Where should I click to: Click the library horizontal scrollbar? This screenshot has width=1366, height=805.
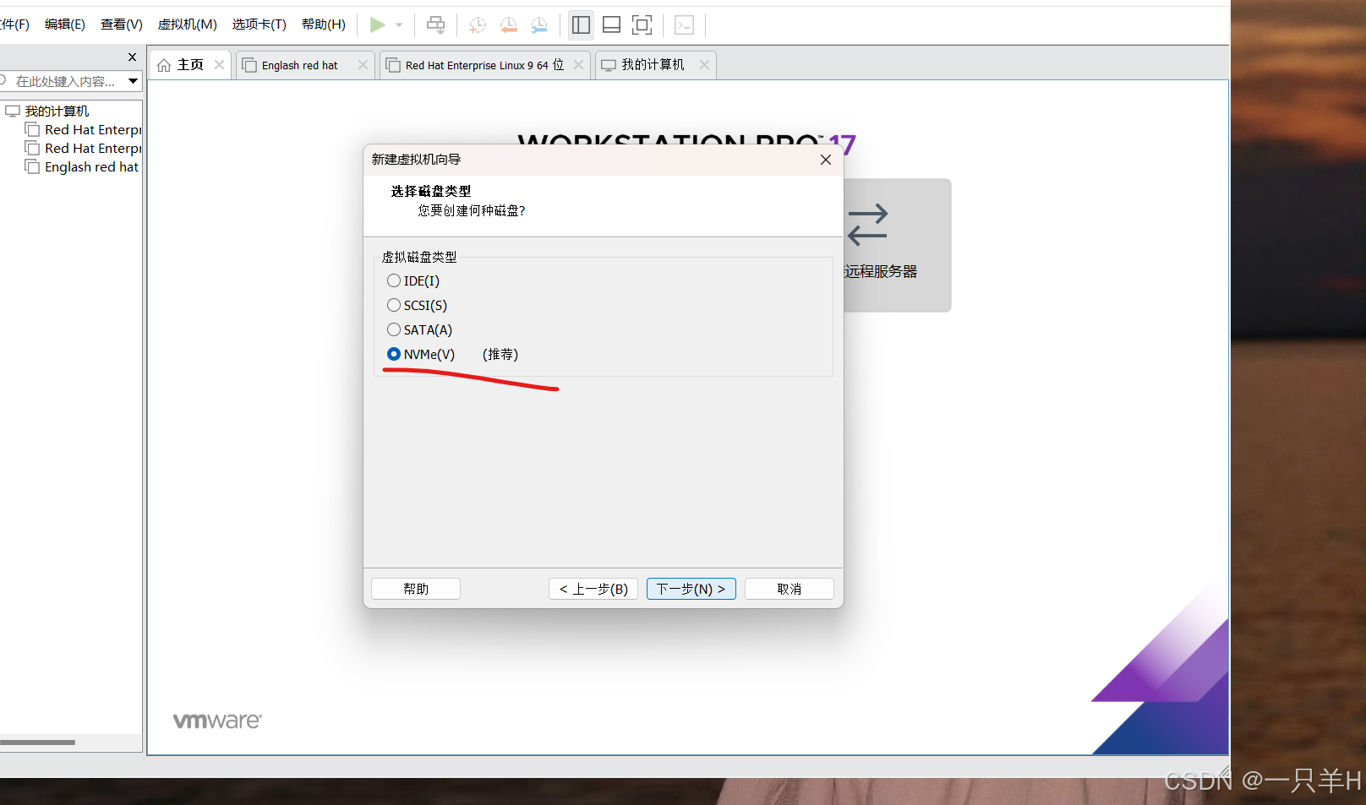pos(37,742)
